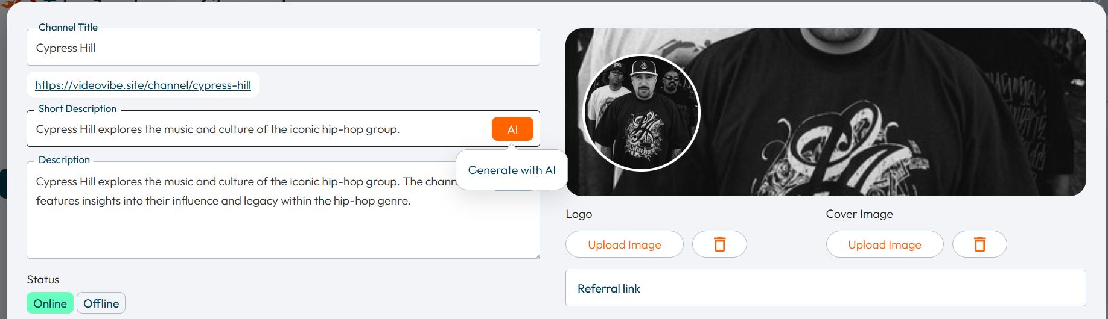Click the Short Description field label
This screenshot has width=1108, height=319.
[77, 109]
